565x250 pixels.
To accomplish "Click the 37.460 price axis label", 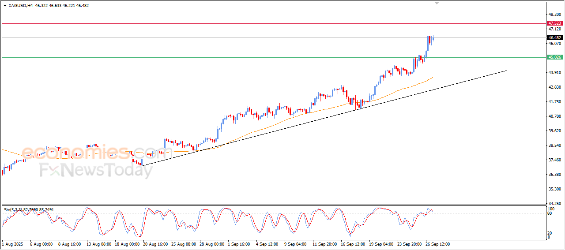I will coord(554,160).
